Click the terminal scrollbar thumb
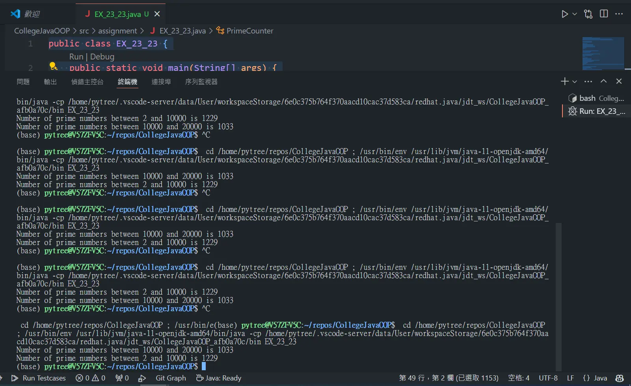Image resolution: width=631 pixels, height=386 pixels. point(558,297)
